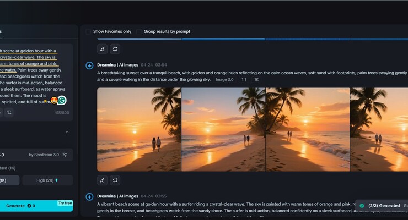Click the Grammarly icon in the prompt box
The width and height of the screenshot is (408, 220).
(x=62, y=100)
